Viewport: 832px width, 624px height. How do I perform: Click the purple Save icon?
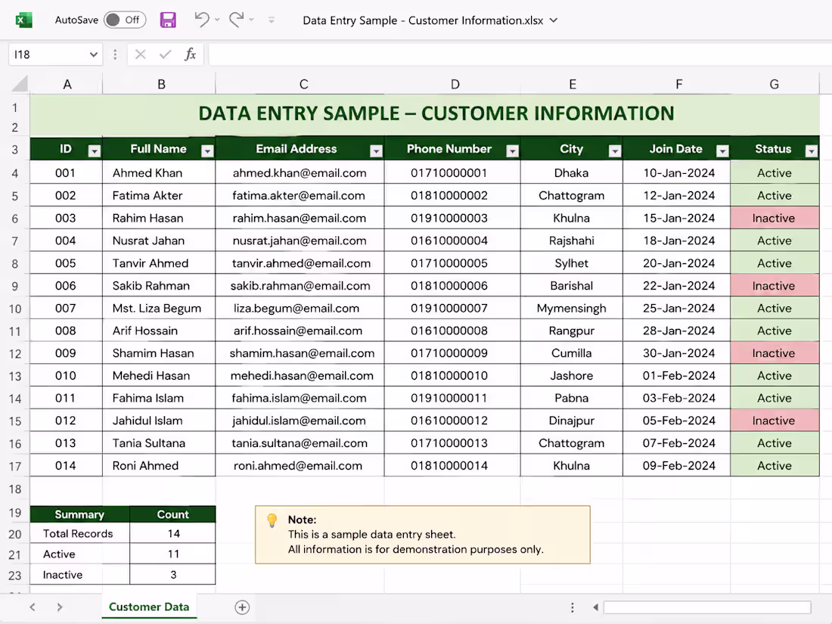(168, 20)
